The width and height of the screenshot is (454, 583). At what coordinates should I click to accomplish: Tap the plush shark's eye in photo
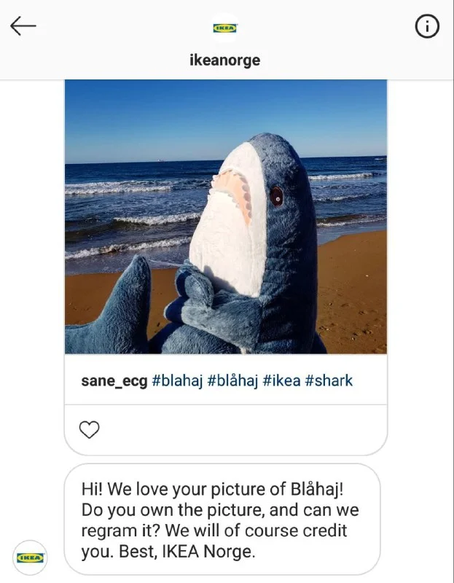point(277,195)
